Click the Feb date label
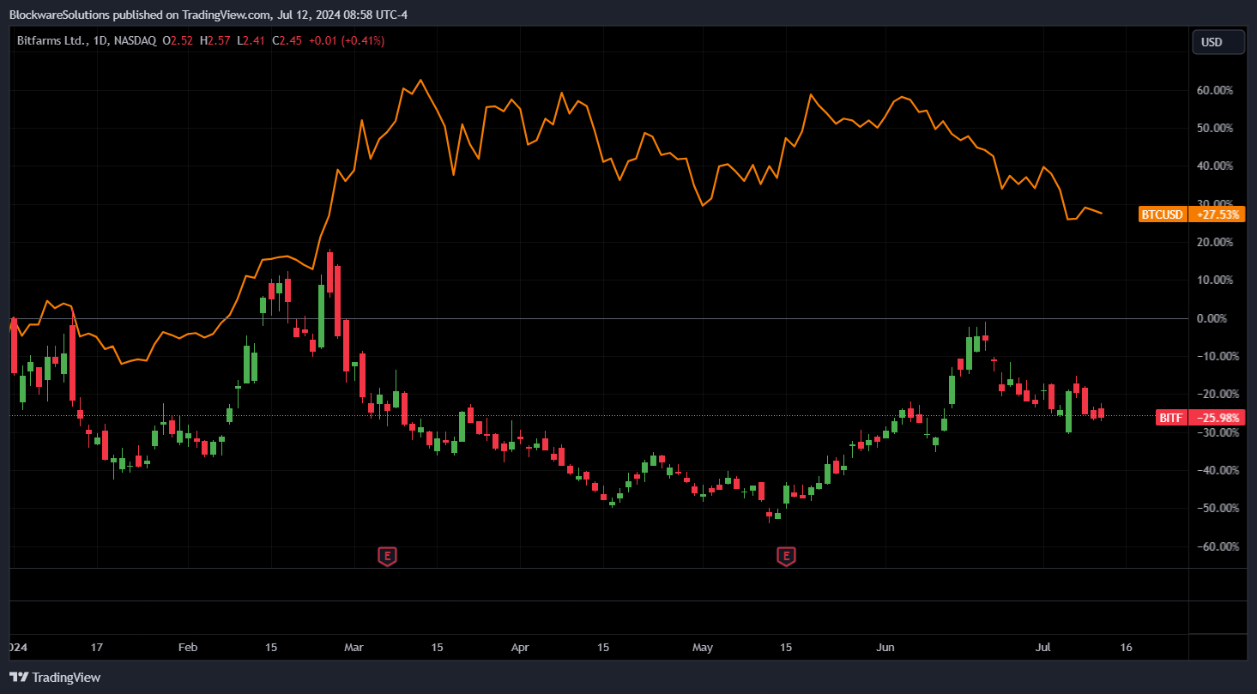1257x694 pixels. [188, 647]
